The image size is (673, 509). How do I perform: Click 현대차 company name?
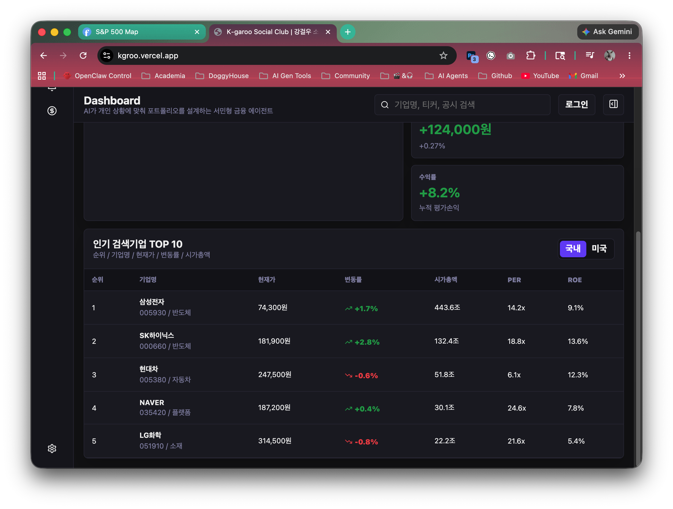pos(149,369)
